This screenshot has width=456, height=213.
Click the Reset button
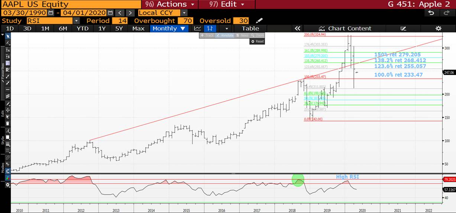click(x=257, y=41)
